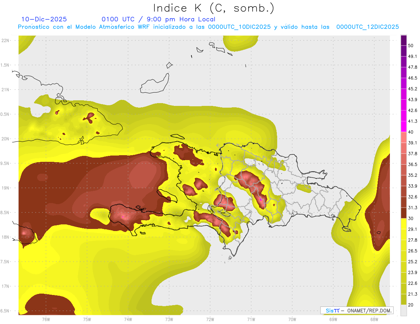The width and height of the screenshot is (420, 324).
Task: Click the '72W' longitude label
Action: point(210,319)
